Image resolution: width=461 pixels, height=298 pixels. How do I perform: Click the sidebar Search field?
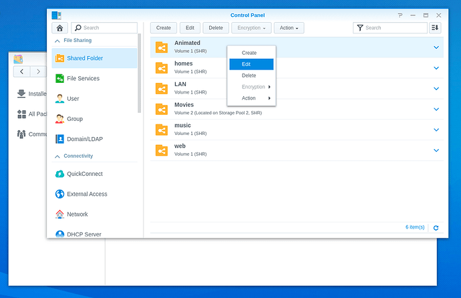[x=104, y=28]
